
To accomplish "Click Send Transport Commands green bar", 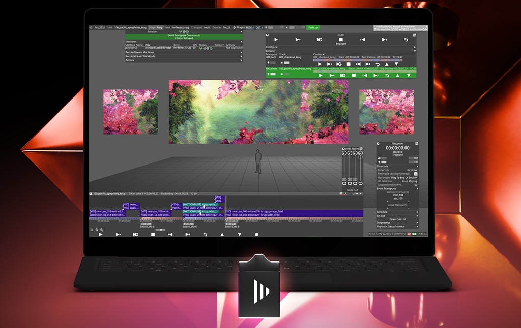I will [184, 35].
